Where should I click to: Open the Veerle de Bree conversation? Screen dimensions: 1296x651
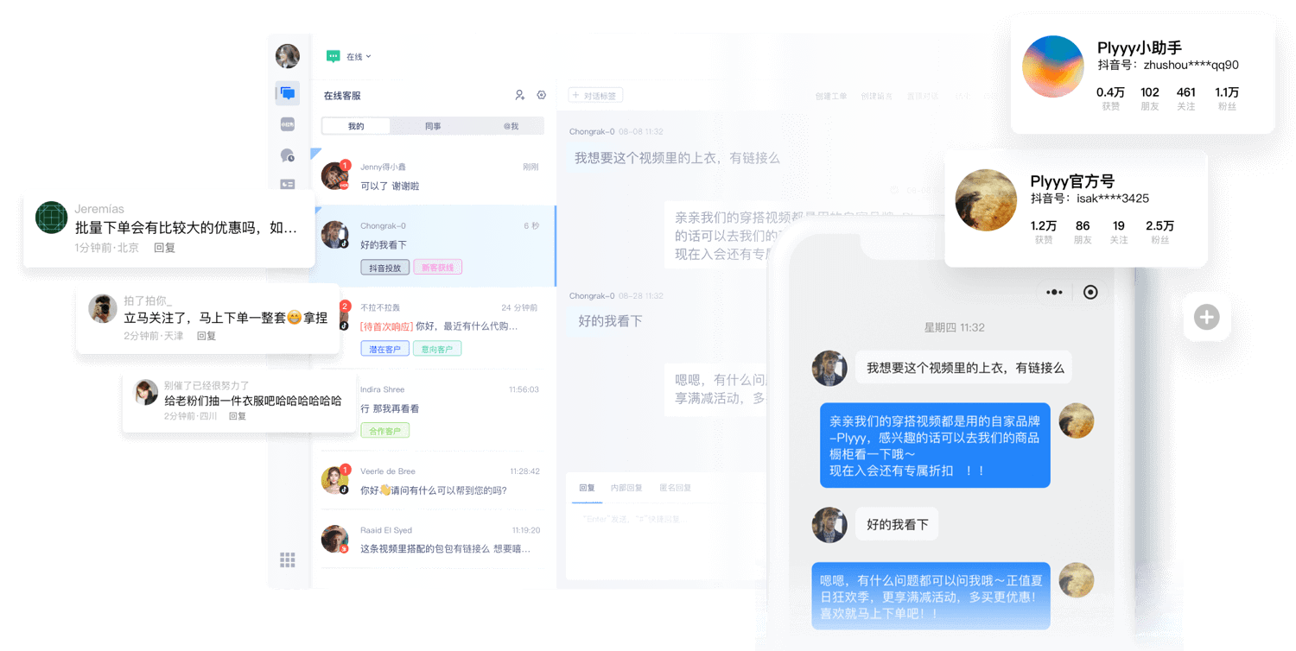coord(434,481)
